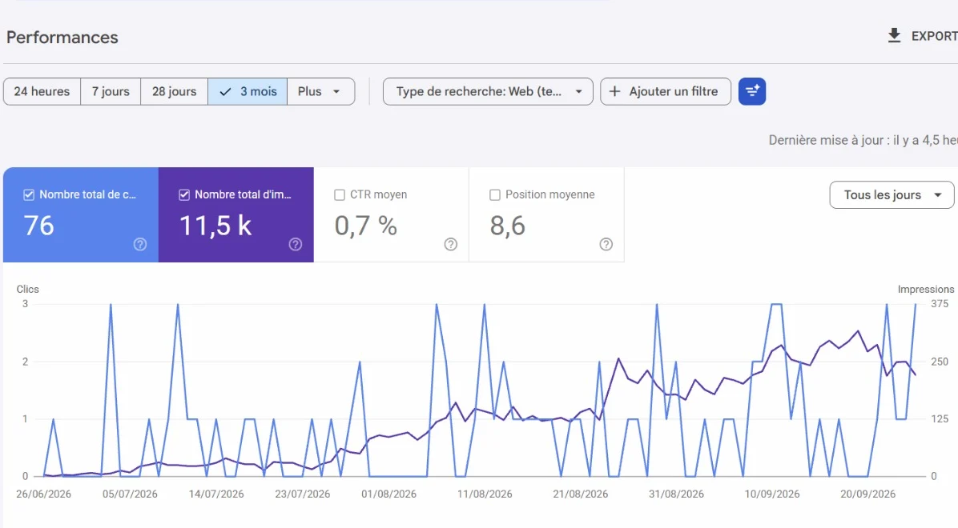Expand the Tous les jours dropdown

892,194
